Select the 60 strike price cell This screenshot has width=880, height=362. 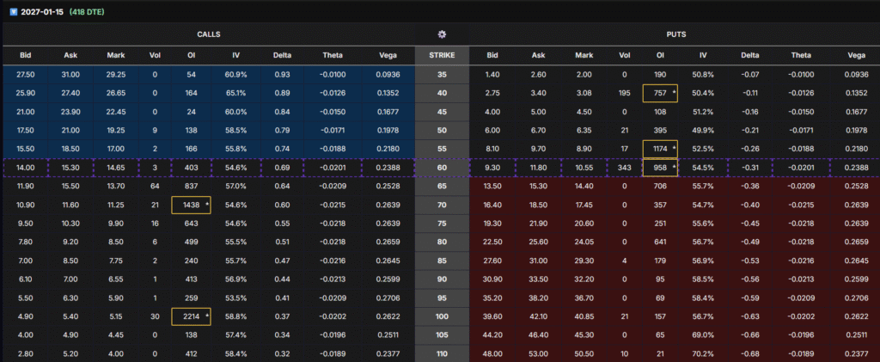coord(442,168)
